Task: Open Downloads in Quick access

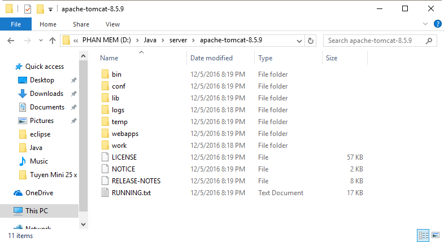Action: tap(46, 94)
